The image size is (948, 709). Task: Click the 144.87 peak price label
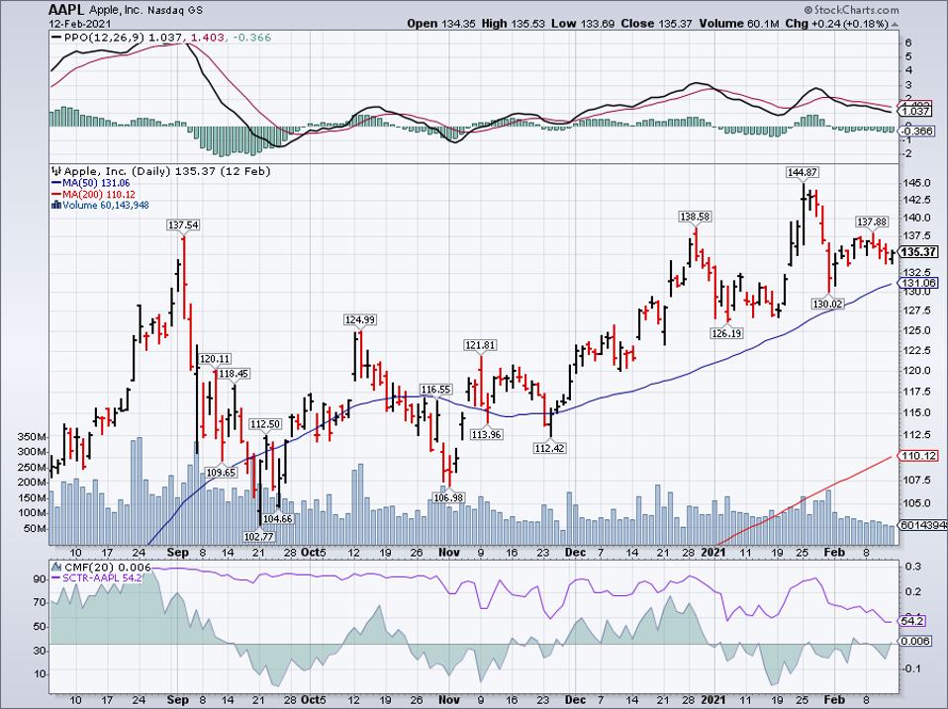click(803, 172)
